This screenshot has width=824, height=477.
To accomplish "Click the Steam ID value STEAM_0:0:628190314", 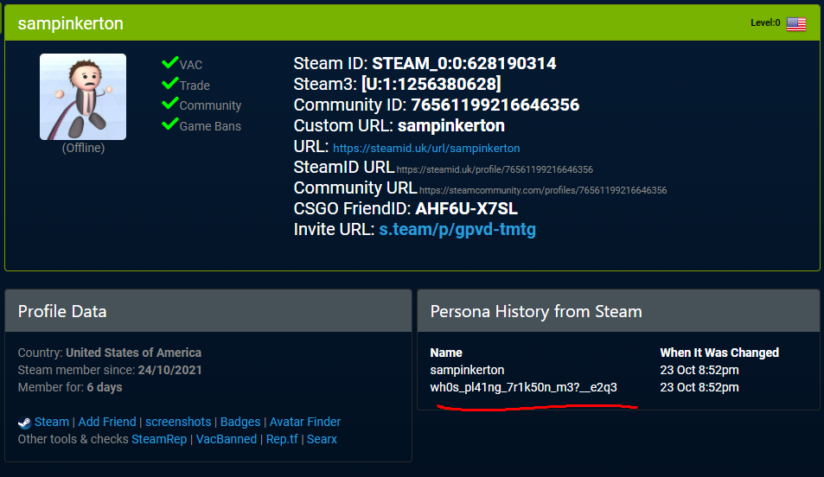I will click(464, 64).
